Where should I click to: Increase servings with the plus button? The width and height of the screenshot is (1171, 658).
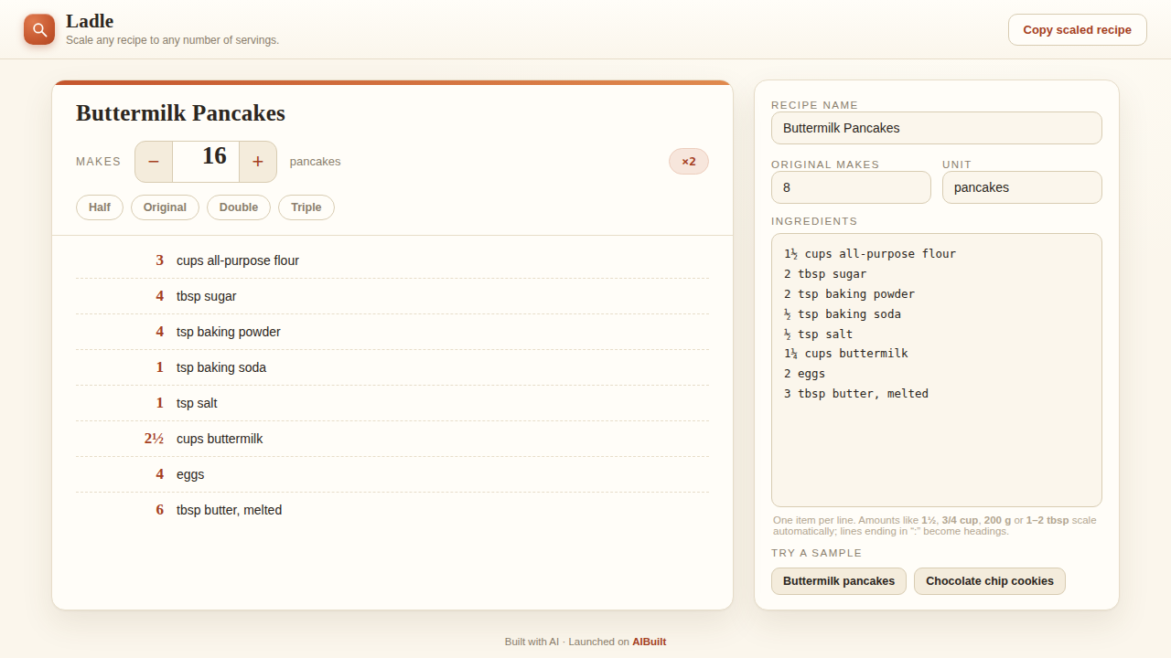(x=258, y=162)
